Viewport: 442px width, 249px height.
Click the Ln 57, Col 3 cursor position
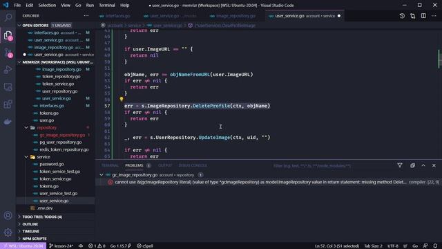[337, 246]
